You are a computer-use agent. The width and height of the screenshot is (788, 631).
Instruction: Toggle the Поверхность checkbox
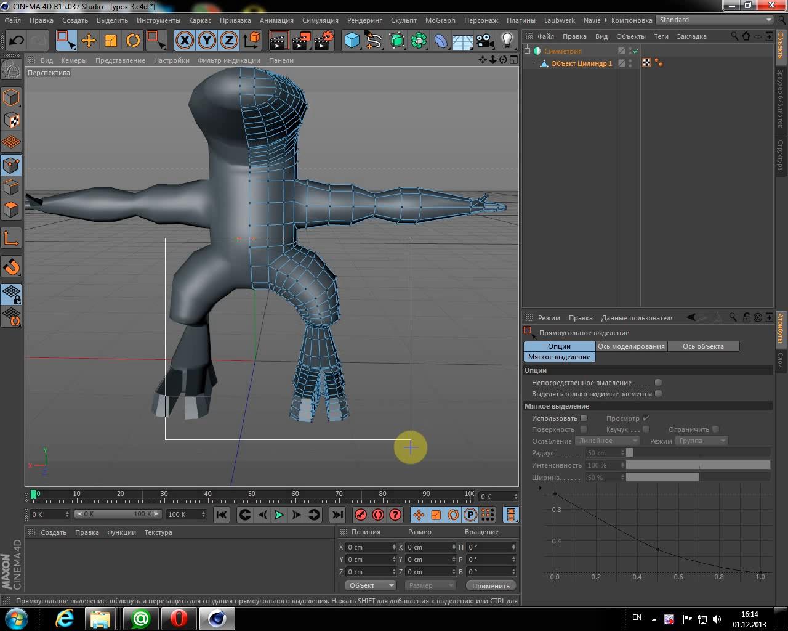[x=584, y=429]
